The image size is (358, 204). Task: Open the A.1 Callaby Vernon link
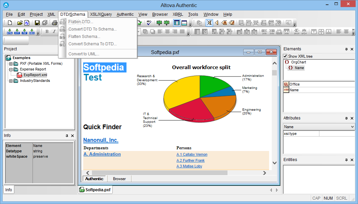192,154
